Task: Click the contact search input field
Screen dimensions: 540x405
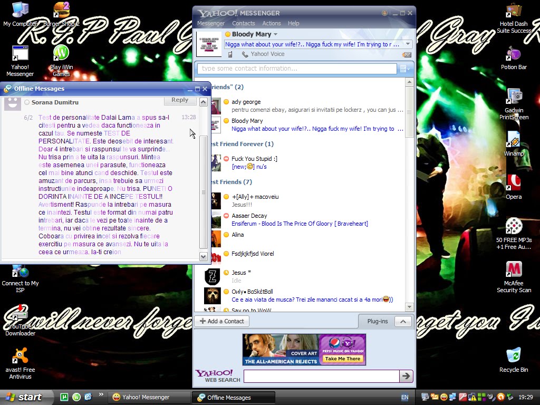Action: [x=297, y=69]
